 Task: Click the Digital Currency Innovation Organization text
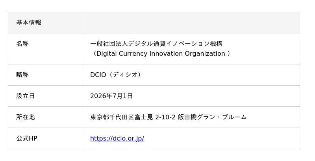point(161,54)
